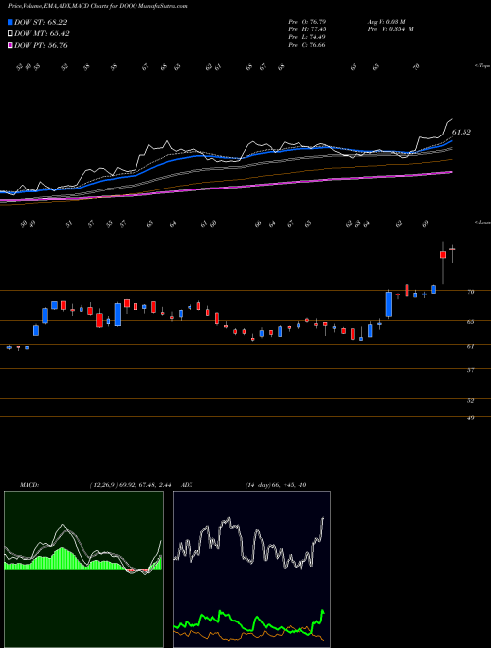Click the 70 price level label
Screen dimensions: 491x648
[x=470, y=292]
